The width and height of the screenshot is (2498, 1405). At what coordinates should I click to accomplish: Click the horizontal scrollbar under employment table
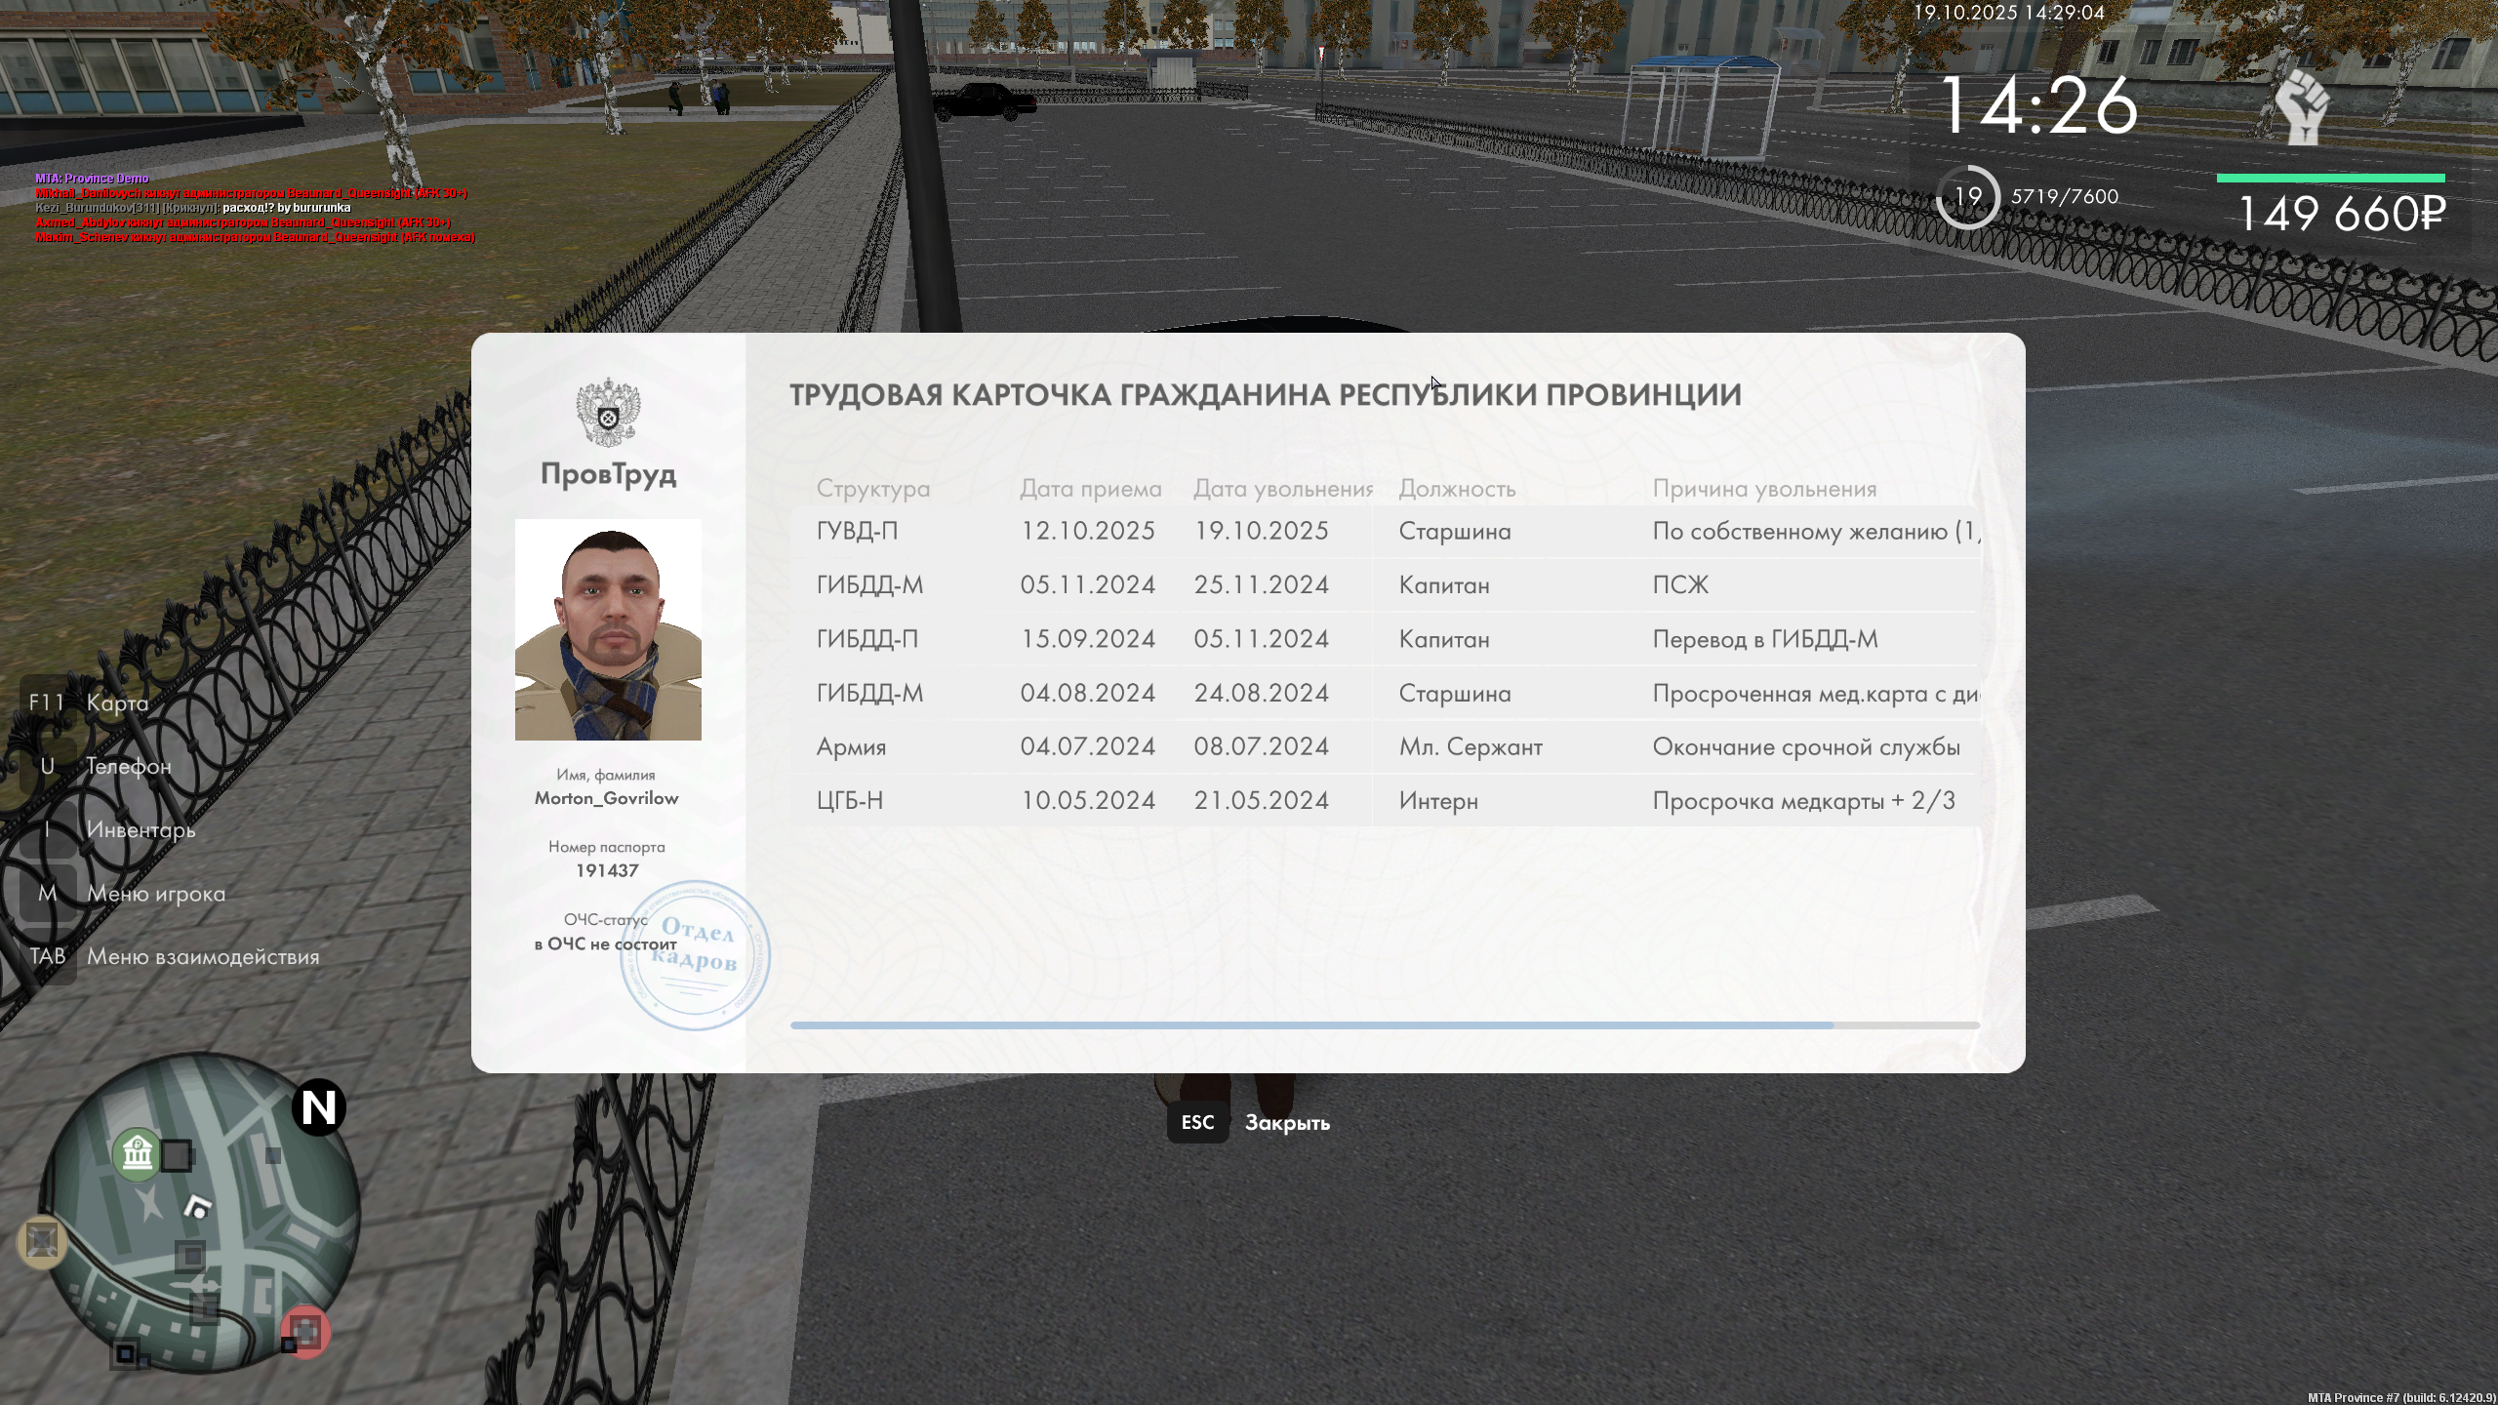pyautogui.click(x=1311, y=1025)
